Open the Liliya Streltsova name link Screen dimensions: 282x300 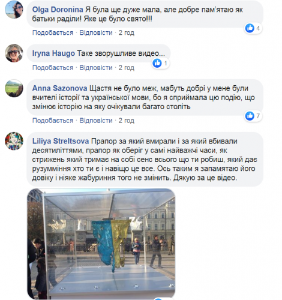click(x=61, y=141)
